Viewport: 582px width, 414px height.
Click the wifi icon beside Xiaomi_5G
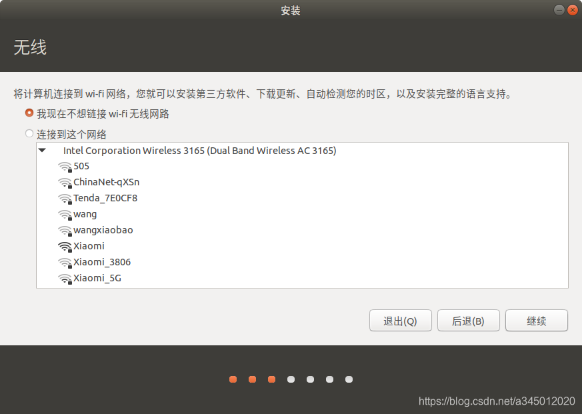point(65,279)
